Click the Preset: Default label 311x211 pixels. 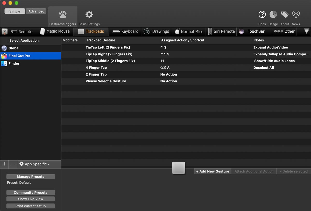(x=19, y=183)
